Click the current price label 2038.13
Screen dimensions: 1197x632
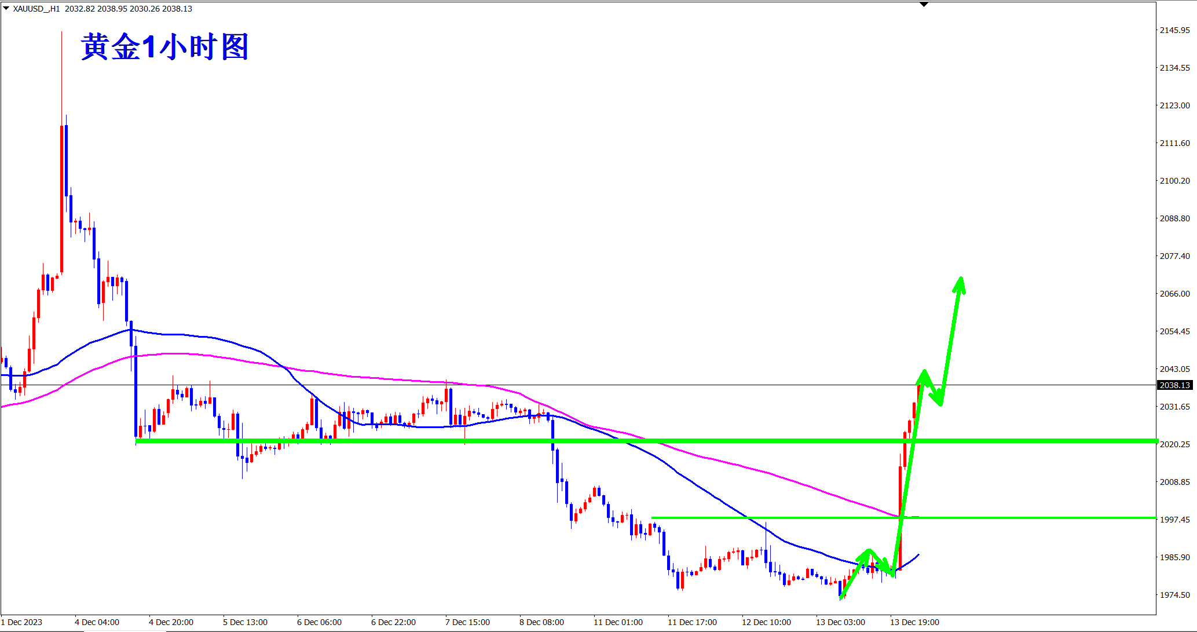[1174, 385]
